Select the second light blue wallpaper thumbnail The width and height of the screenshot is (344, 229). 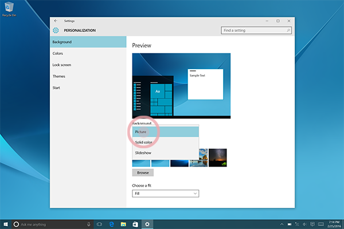[x=161, y=163]
